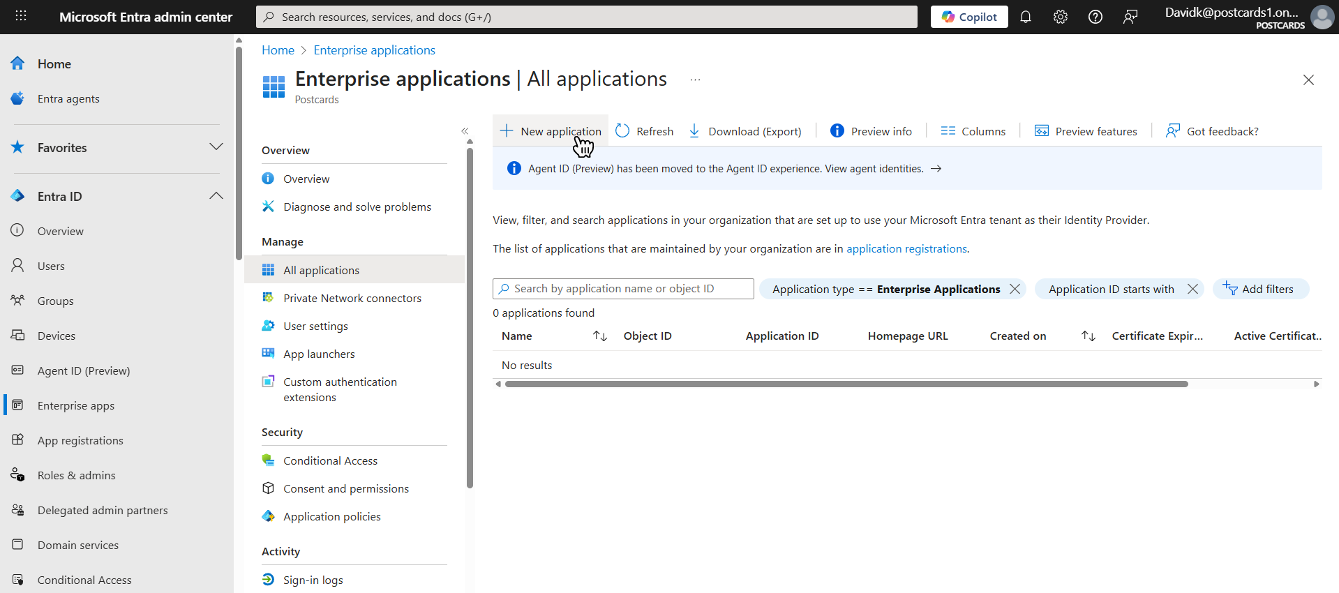Open the account profile avatar
This screenshot has width=1339, height=593.
pos(1322,17)
